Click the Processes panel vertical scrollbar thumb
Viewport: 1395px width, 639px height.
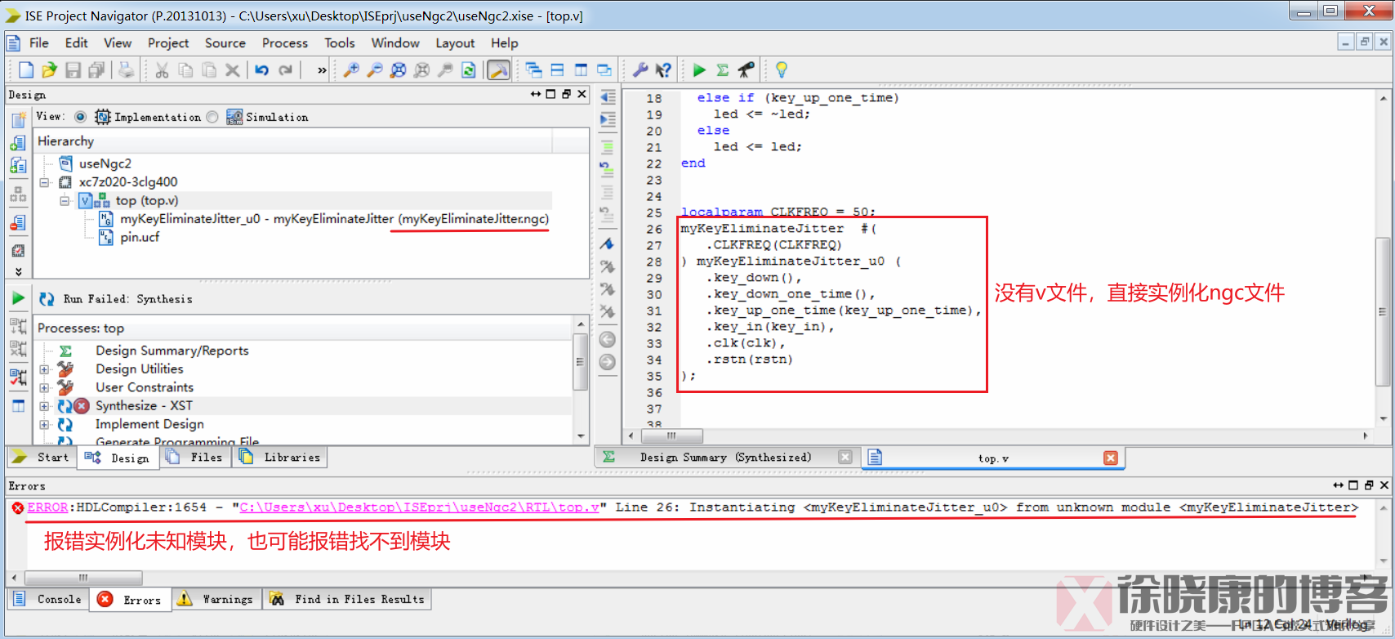580,362
